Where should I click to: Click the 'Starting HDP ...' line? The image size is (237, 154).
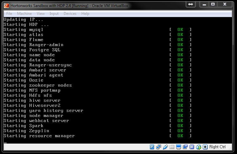26,25
